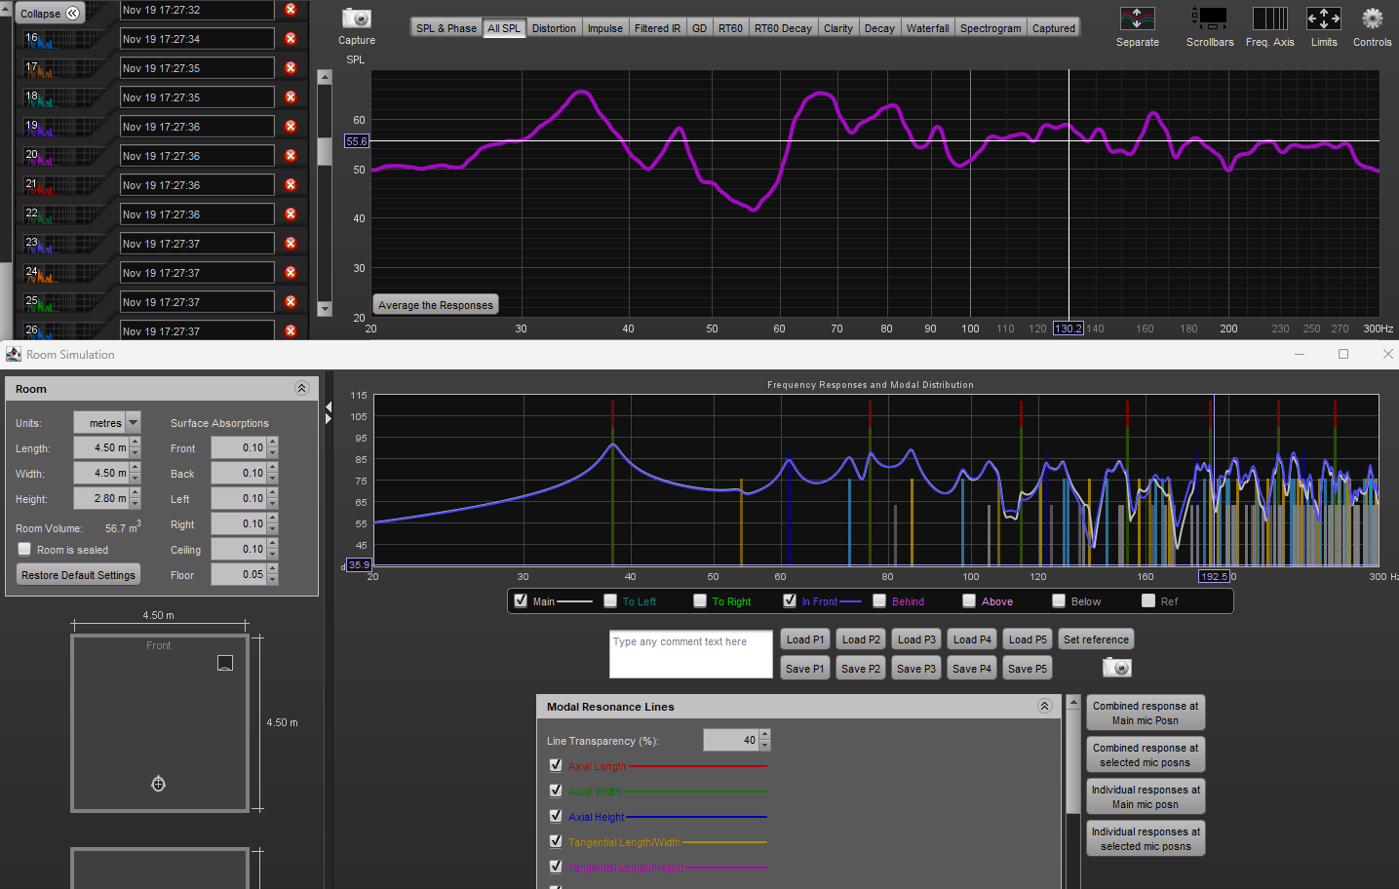Image resolution: width=1399 pixels, height=889 pixels.
Task: Click the Ceiling absorption value field
Action: [239, 549]
